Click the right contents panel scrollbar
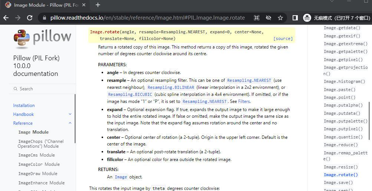 tap(369, 121)
